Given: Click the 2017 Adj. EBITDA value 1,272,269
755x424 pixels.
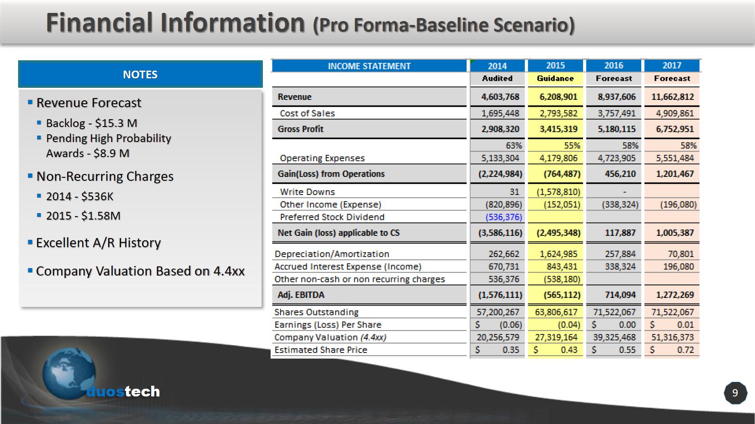Looking at the screenshot, I should [674, 295].
